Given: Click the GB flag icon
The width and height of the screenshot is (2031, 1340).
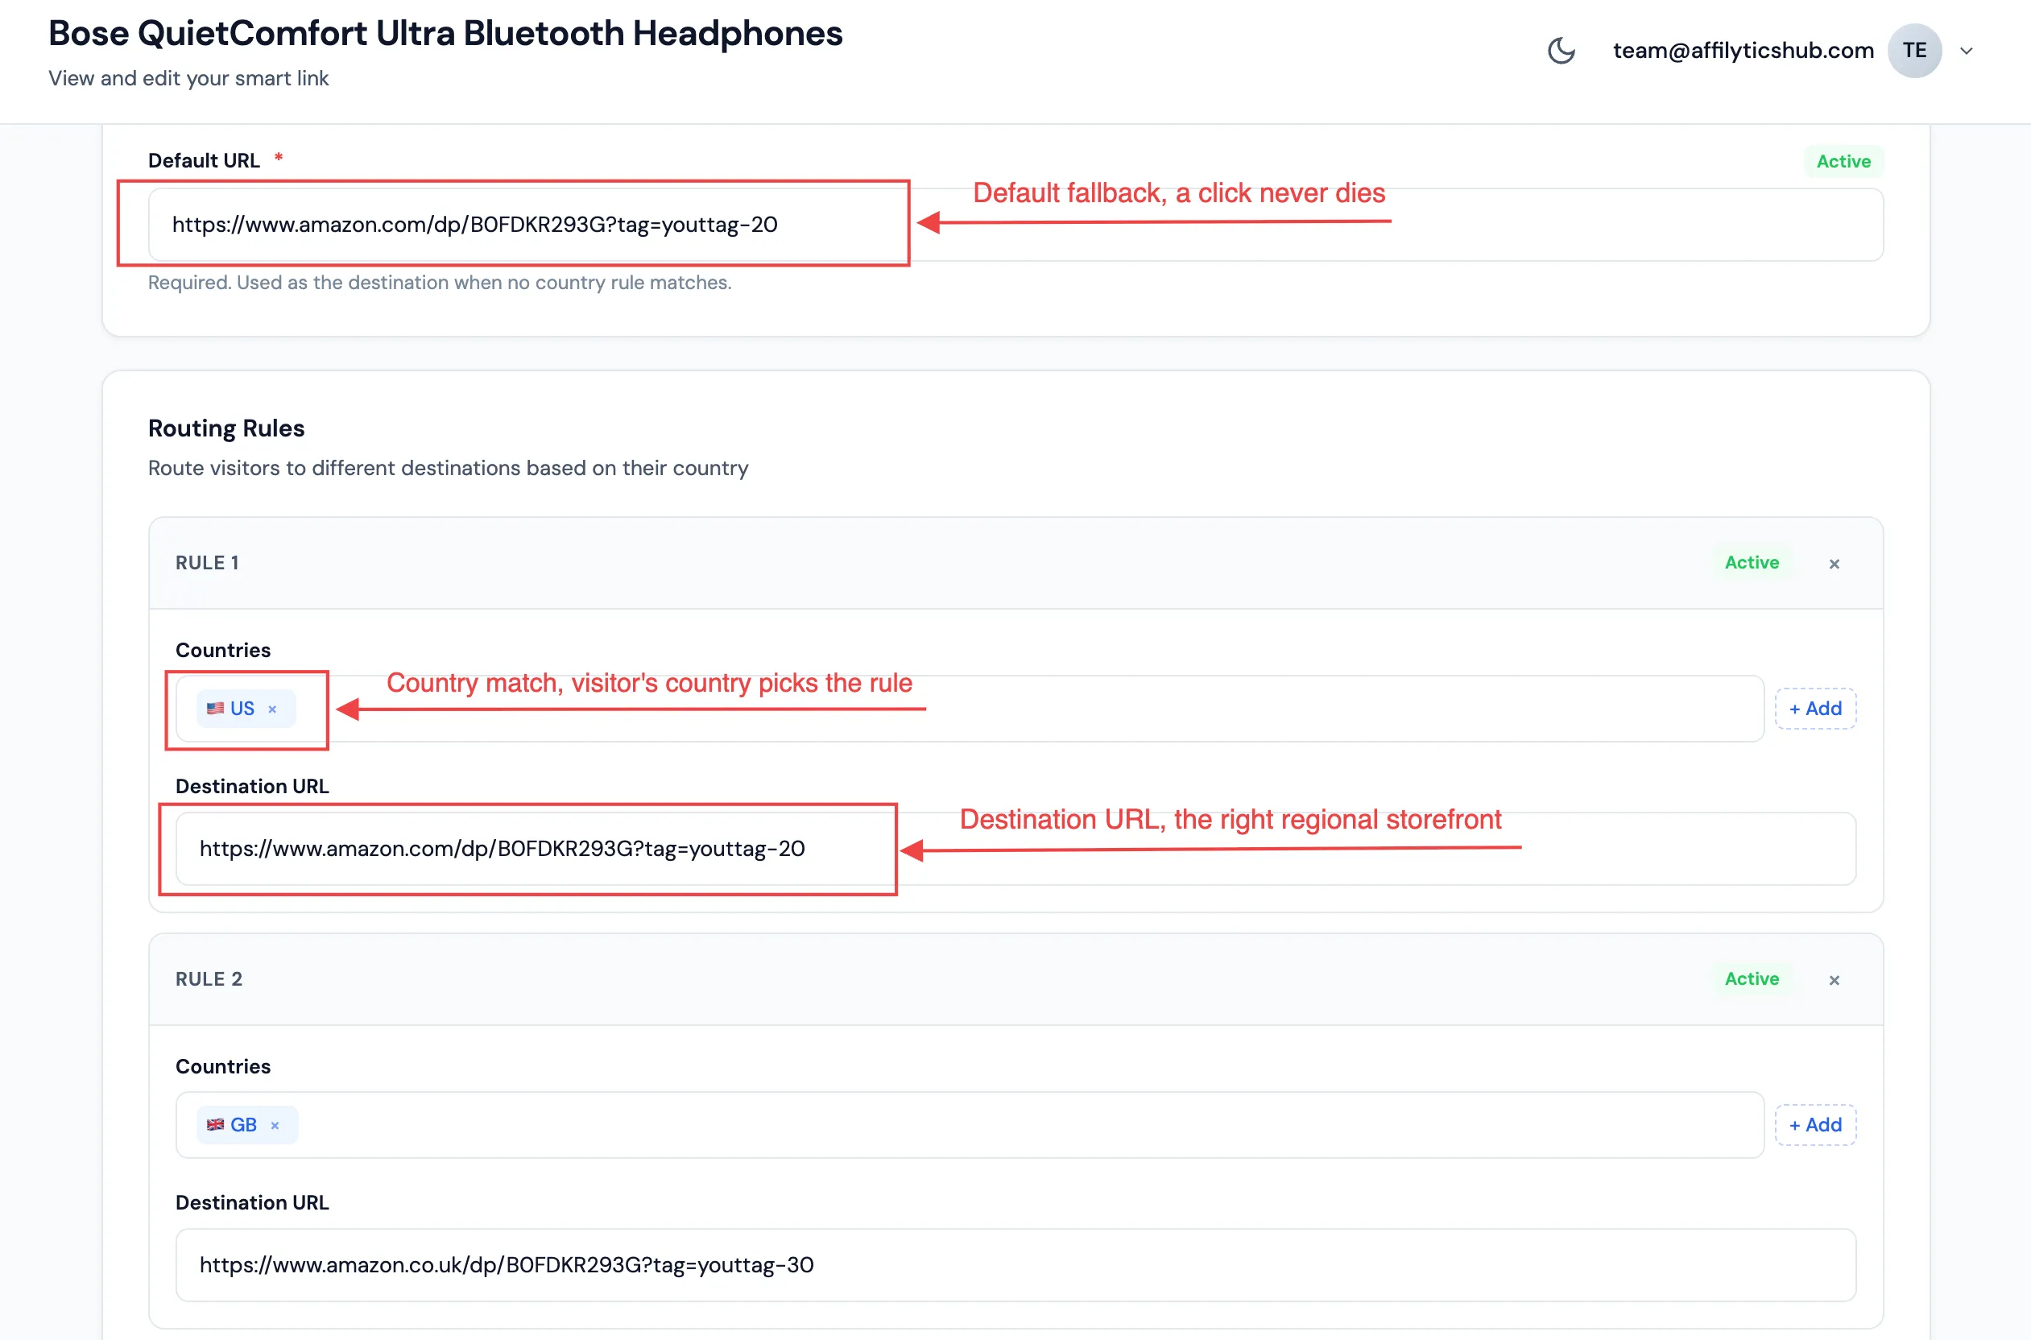Looking at the screenshot, I should click(x=215, y=1125).
